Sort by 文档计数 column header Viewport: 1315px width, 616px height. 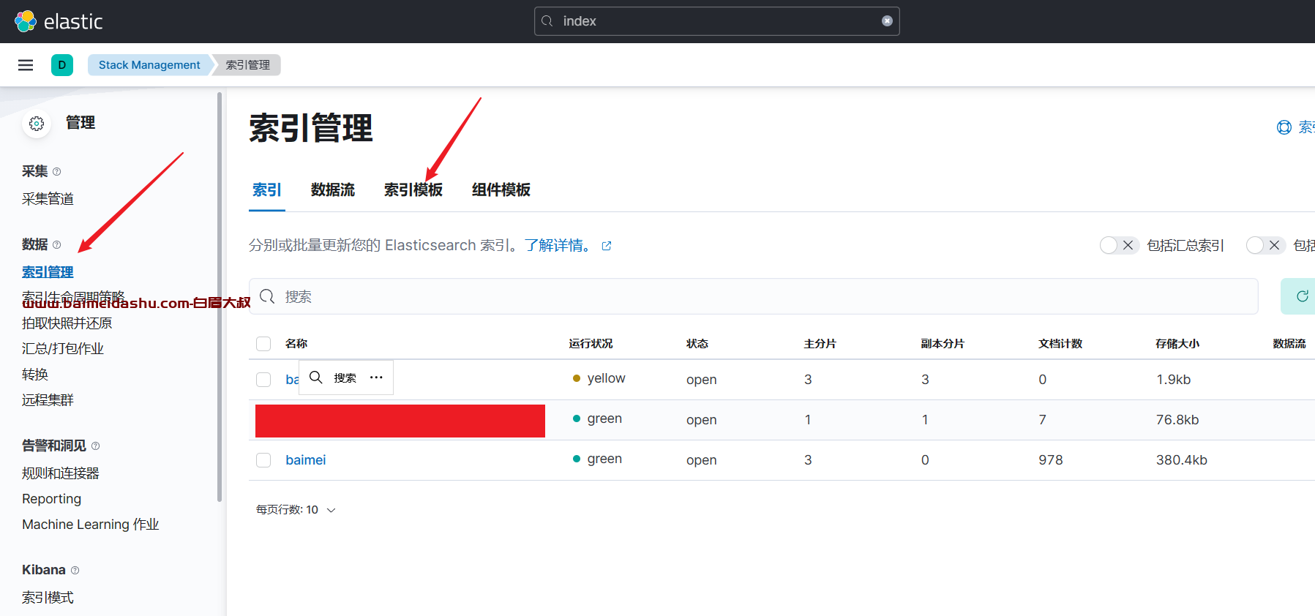[1060, 344]
